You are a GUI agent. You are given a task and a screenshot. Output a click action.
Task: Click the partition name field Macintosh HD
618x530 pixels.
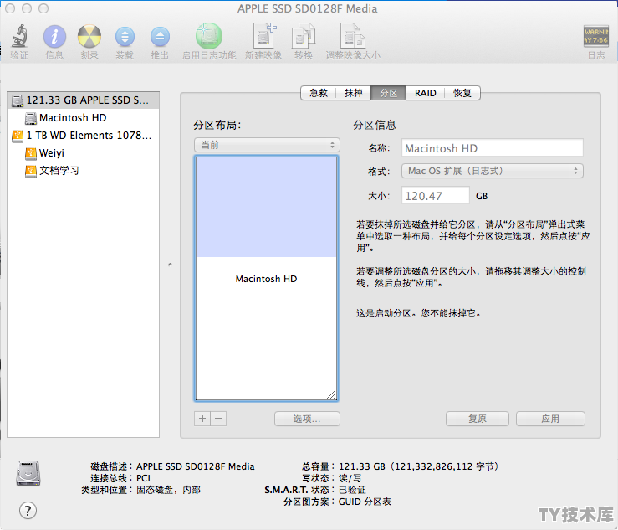[493, 148]
